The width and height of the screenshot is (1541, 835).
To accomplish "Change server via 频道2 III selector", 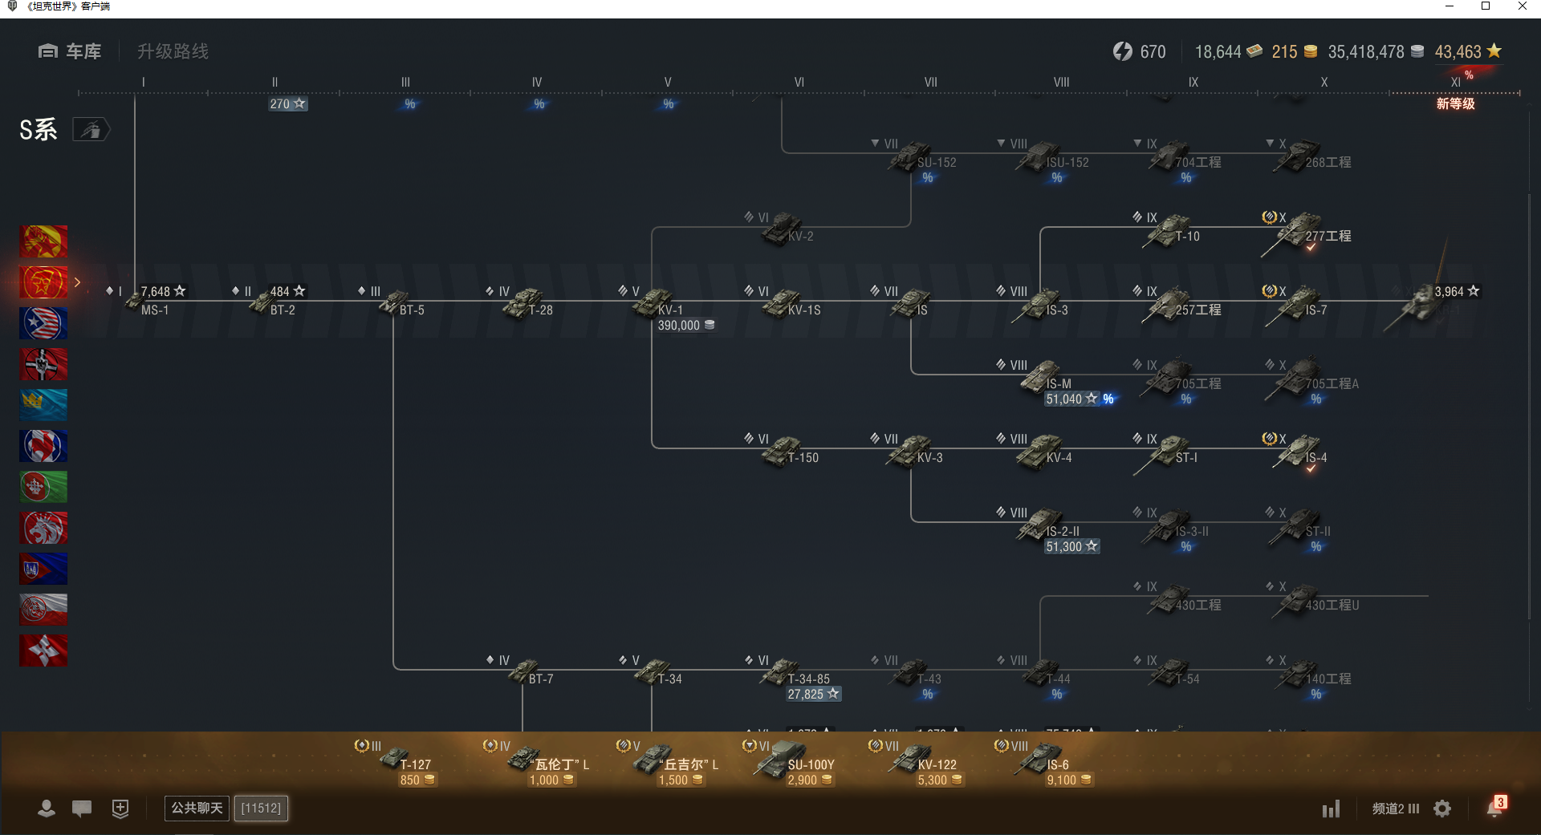I will pos(1396,809).
